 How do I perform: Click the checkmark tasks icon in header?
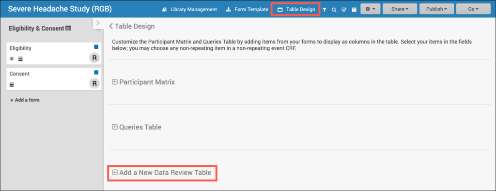click(344, 10)
